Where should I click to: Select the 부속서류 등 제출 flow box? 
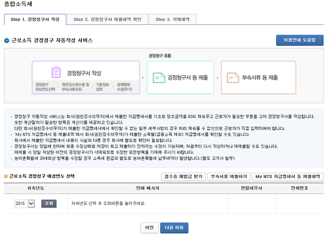[x=258, y=77]
